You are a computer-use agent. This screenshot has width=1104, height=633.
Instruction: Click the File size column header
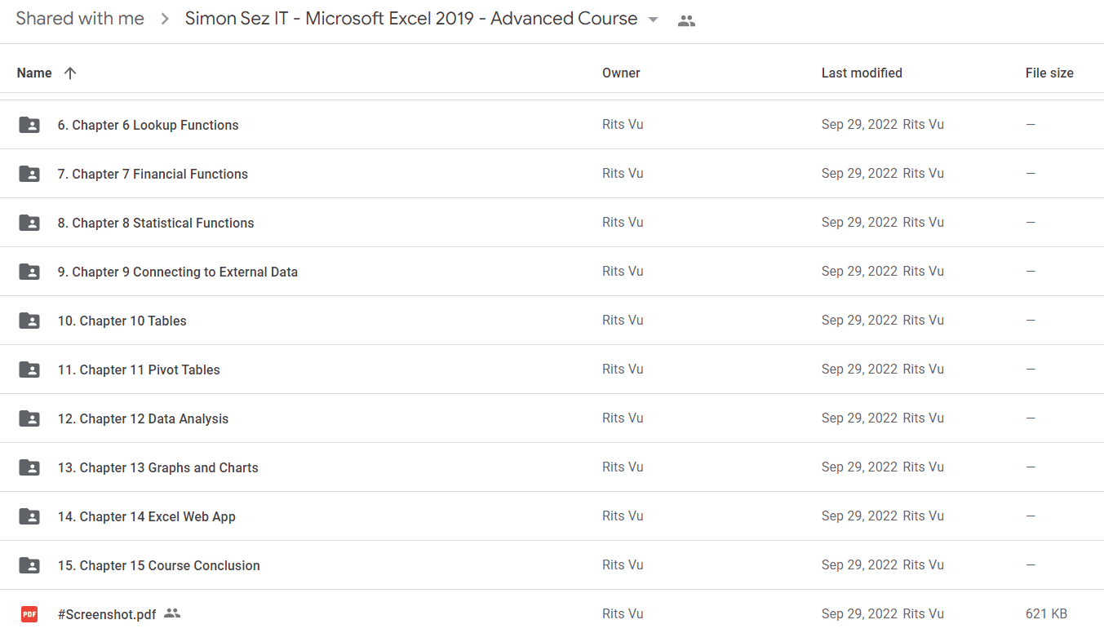click(x=1049, y=73)
